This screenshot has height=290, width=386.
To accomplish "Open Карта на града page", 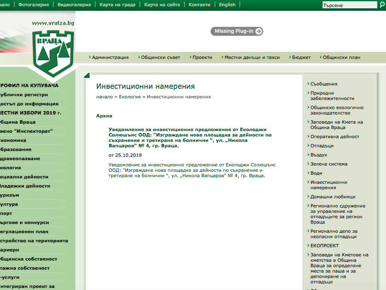I will (117, 5).
